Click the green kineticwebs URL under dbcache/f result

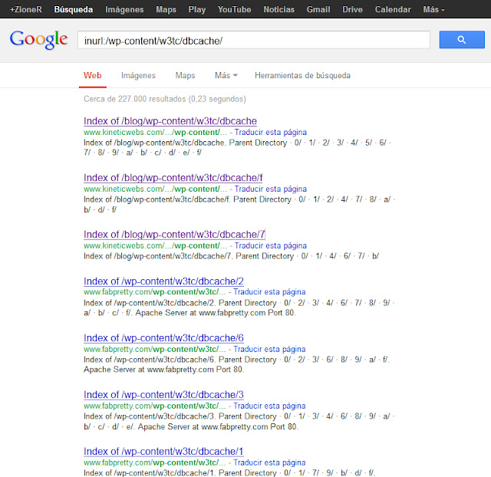(x=155, y=189)
